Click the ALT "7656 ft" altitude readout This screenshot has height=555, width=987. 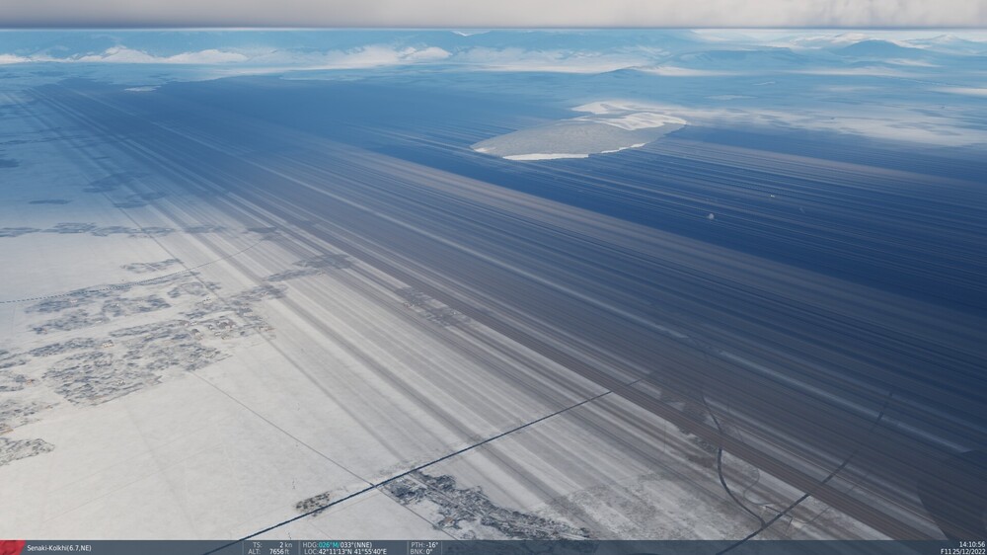click(279, 552)
